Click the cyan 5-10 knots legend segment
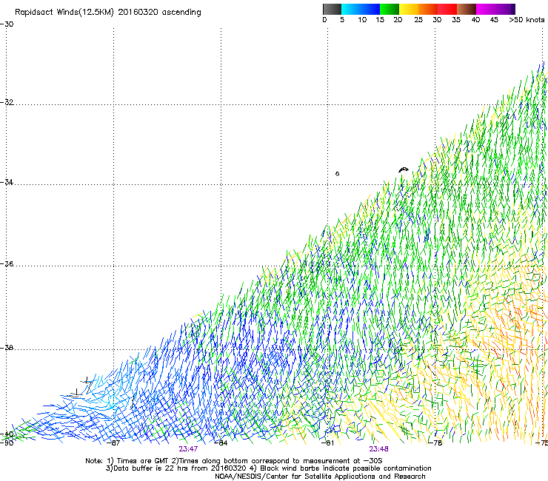Viewport: 548px width, 481px height. [x=351, y=9]
